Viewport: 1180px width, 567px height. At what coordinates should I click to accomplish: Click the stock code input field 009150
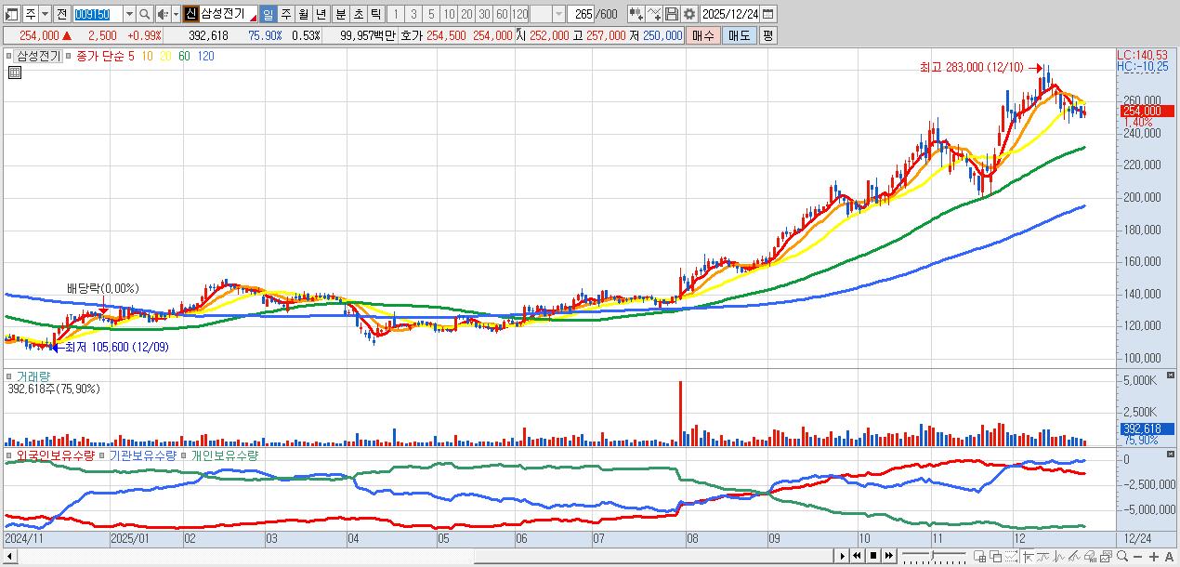(x=98, y=14)
